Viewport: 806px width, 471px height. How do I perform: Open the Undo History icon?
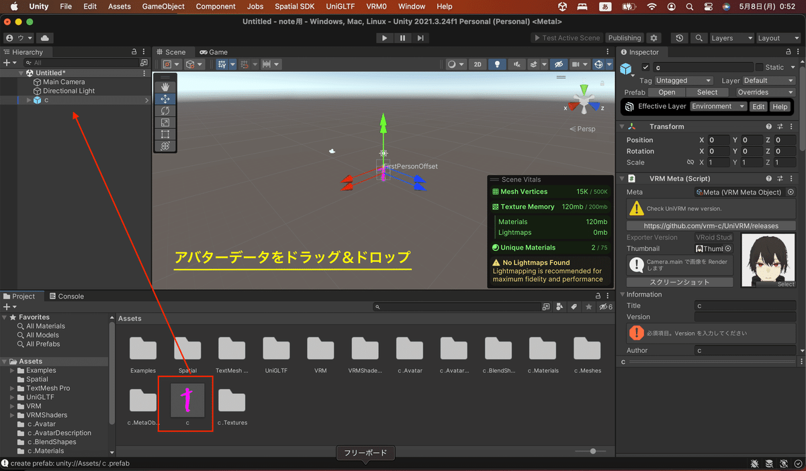(680, 38)
